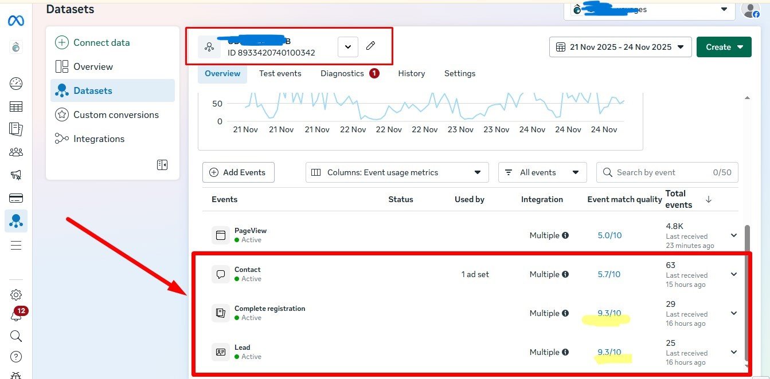Click the bug report icon
The width and height of the screenshot is (770, 379).
[x=16, y=375]
